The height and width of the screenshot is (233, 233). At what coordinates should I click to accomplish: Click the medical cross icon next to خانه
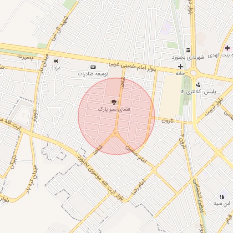coord(180,66)
